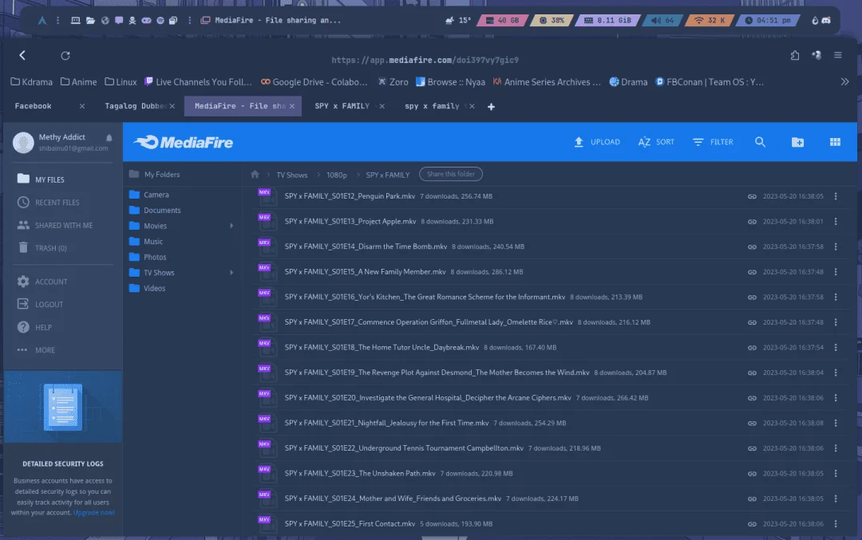Open Browse :: Nyaa bookmark
Screen dimensions: 862x540
pyautogui.click(x=450, y=82)
